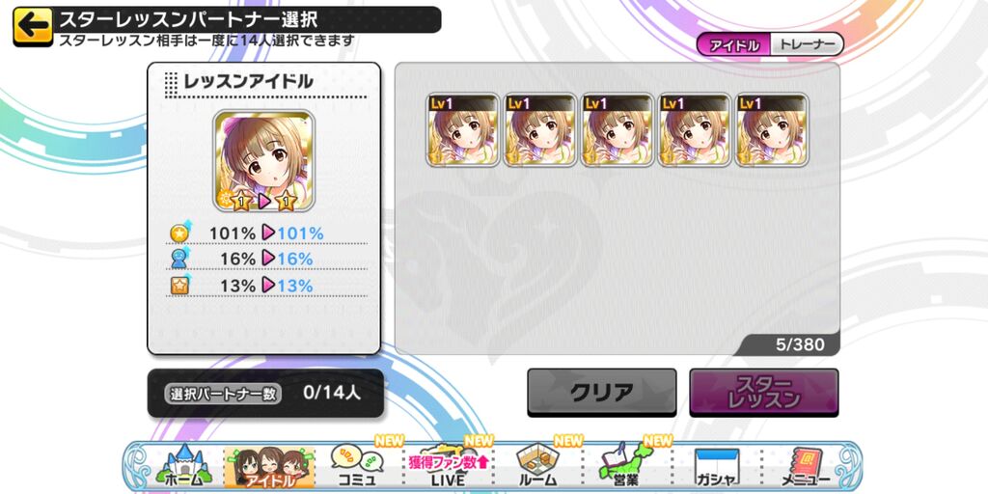The image size is (988, 494).
Task: Select the fifth Lv1 partner thumbnail
Action: coord(773,130)
